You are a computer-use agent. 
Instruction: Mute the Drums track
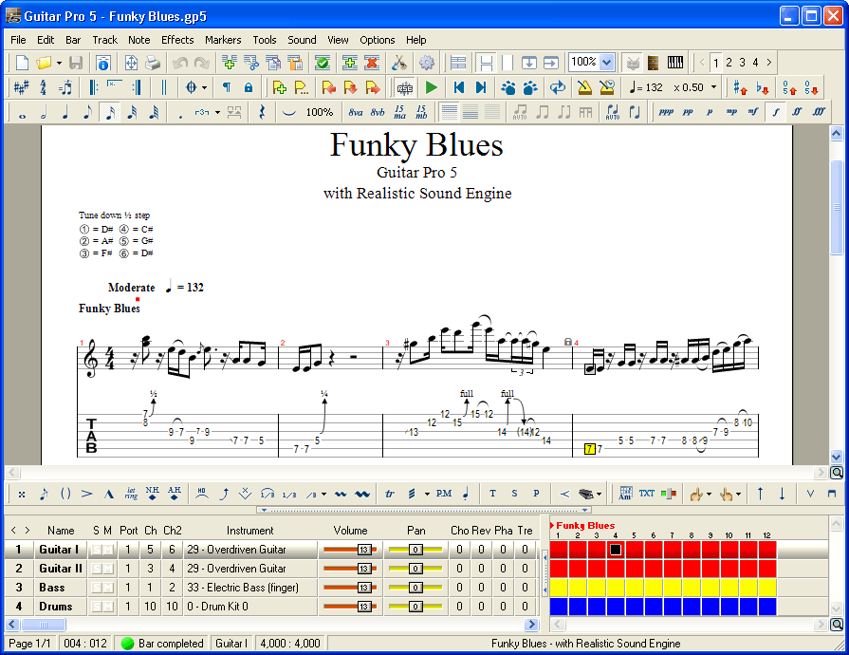point(109,606)
